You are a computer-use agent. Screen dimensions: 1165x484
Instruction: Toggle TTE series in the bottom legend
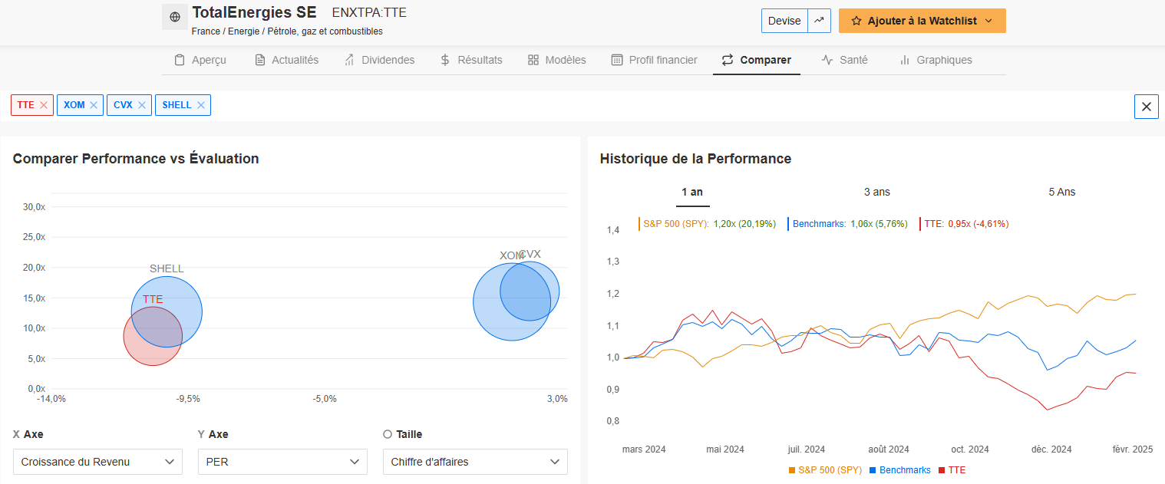pos(952,469)
